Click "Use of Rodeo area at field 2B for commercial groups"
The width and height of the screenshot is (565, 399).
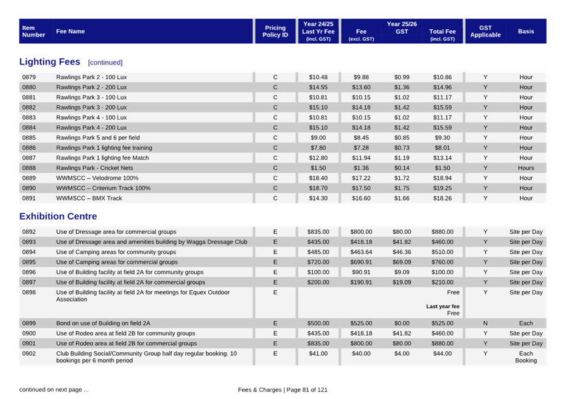click(x=127, y=344)
